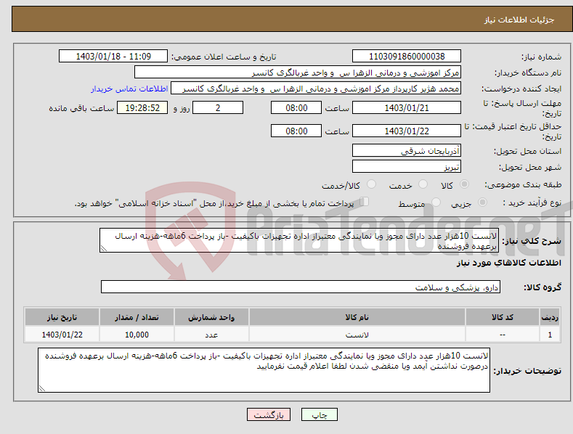The width and height of the screenshot is (573, 434).
Task: Click the شماره نیاز number field
Action: point(407,57)
